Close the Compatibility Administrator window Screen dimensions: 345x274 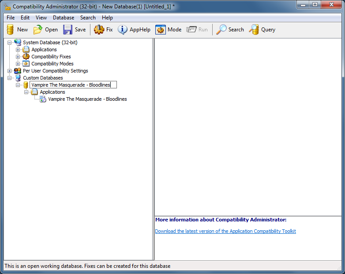pyautogui.click(x=331, y=4)
